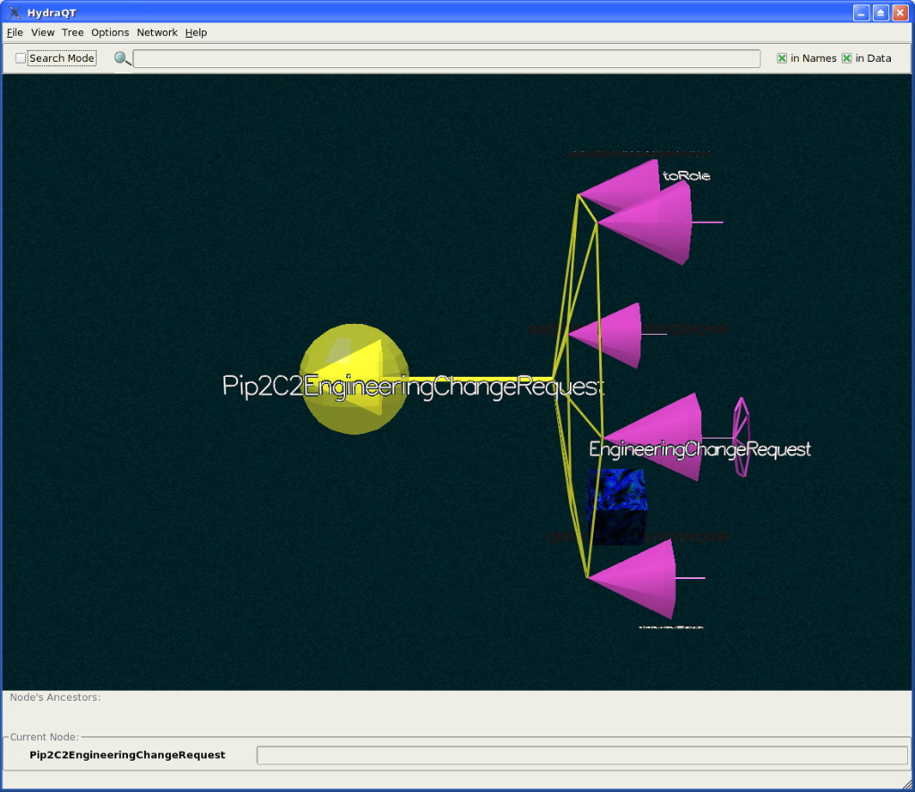Screen dimensions: 915x792
Task: Click the magenta wireframe child node
Action: (741, 437)
